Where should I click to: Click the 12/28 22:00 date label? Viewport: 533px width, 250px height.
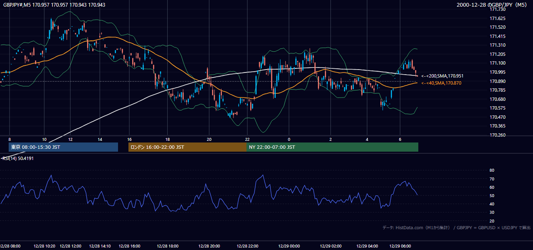(247, 246)
